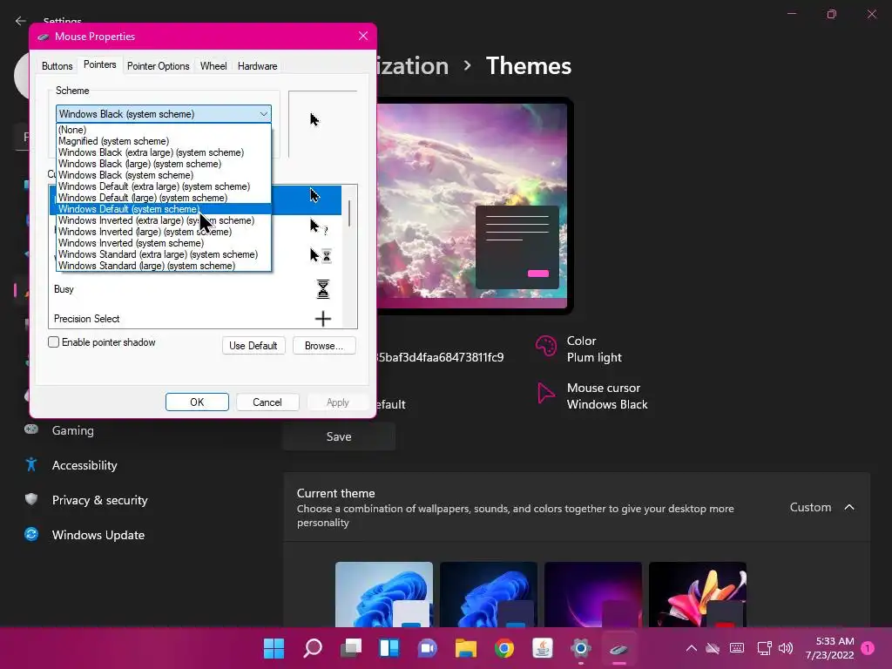Open the Hardware tab

point(257,66)
